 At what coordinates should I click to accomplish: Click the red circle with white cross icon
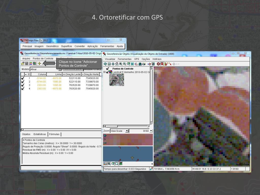(158, 64)
